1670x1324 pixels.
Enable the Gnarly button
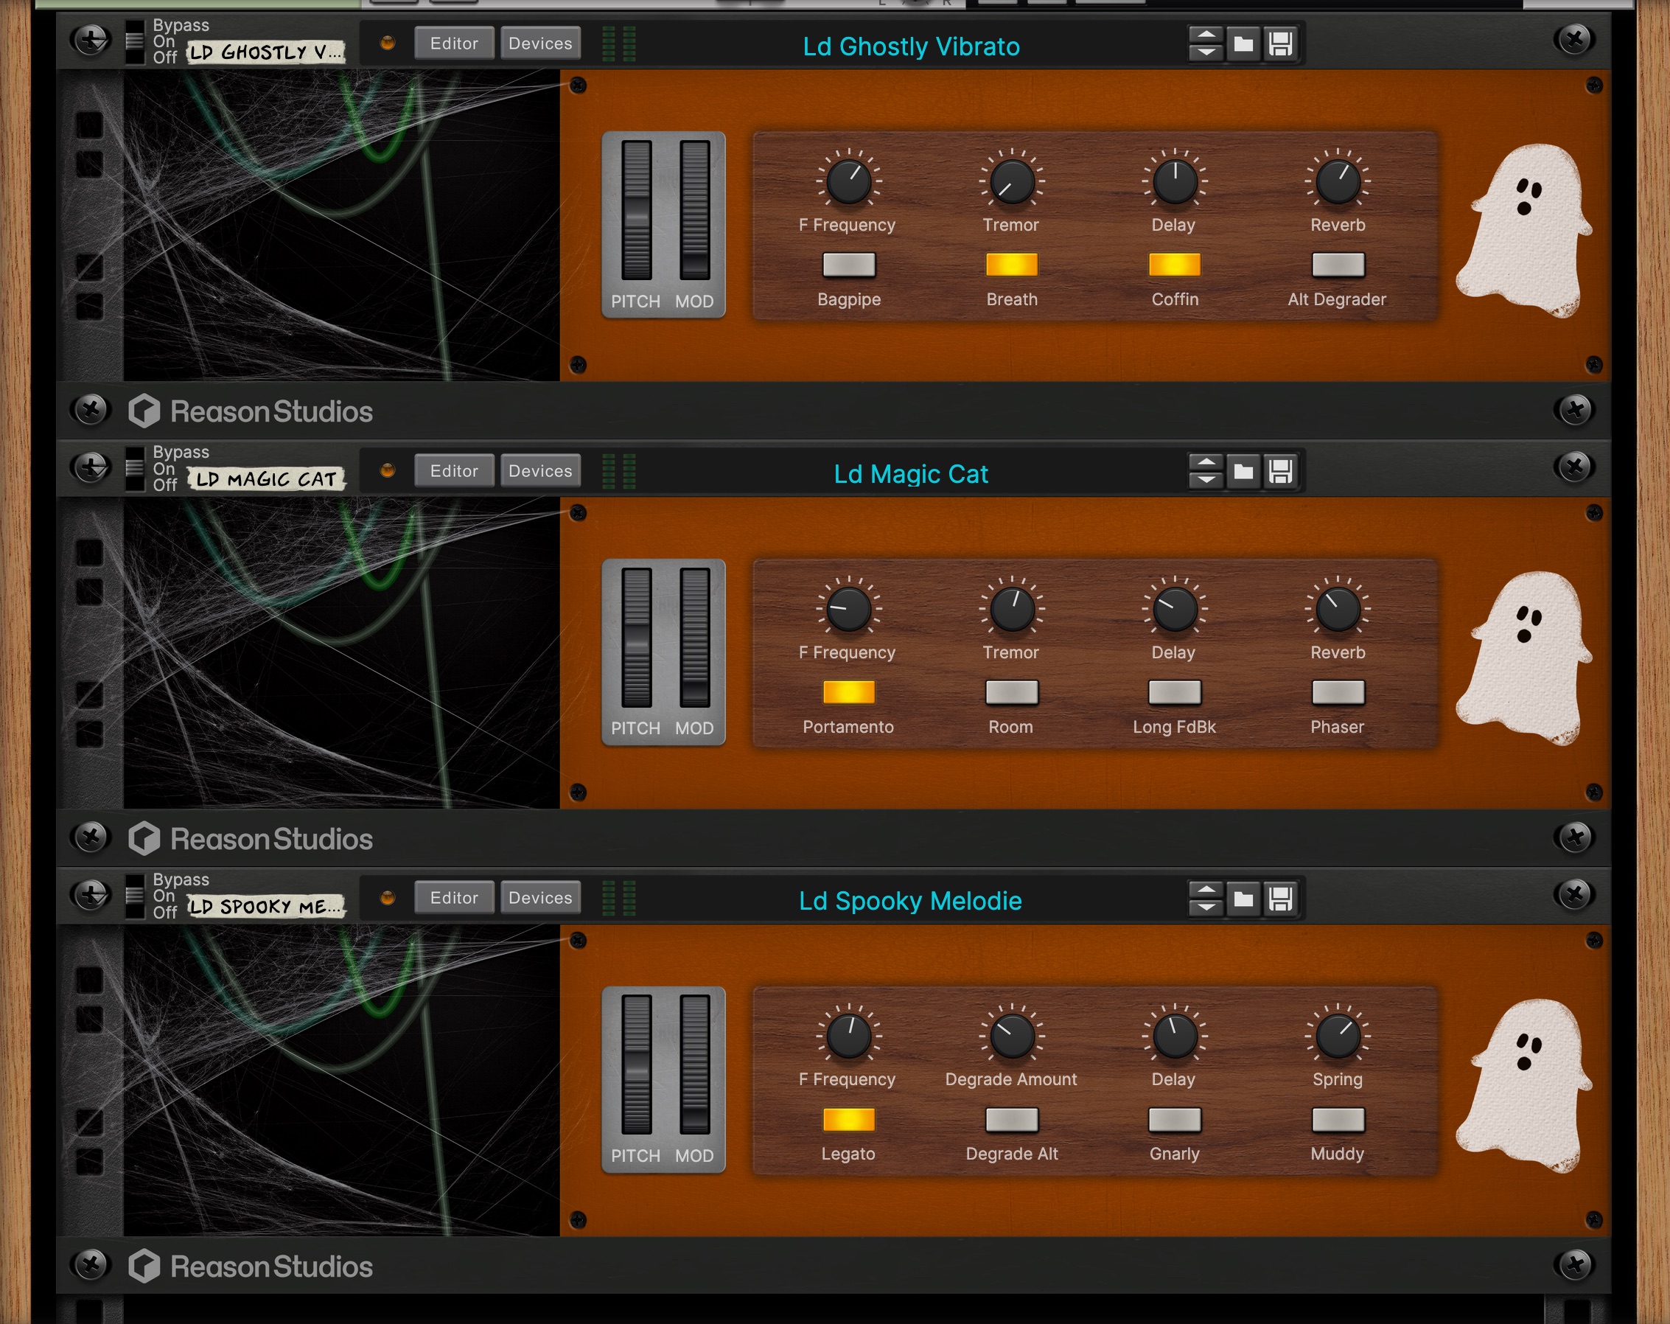[1175, 1121]
